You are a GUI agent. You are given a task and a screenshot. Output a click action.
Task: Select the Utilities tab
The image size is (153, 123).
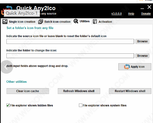point(81,21)
